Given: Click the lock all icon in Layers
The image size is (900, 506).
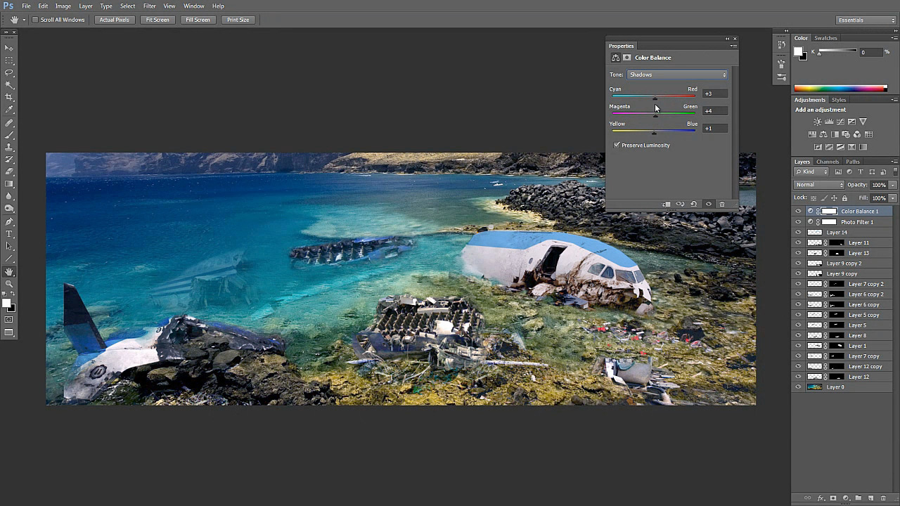Looking at the screenshot, I should (844, 198).
